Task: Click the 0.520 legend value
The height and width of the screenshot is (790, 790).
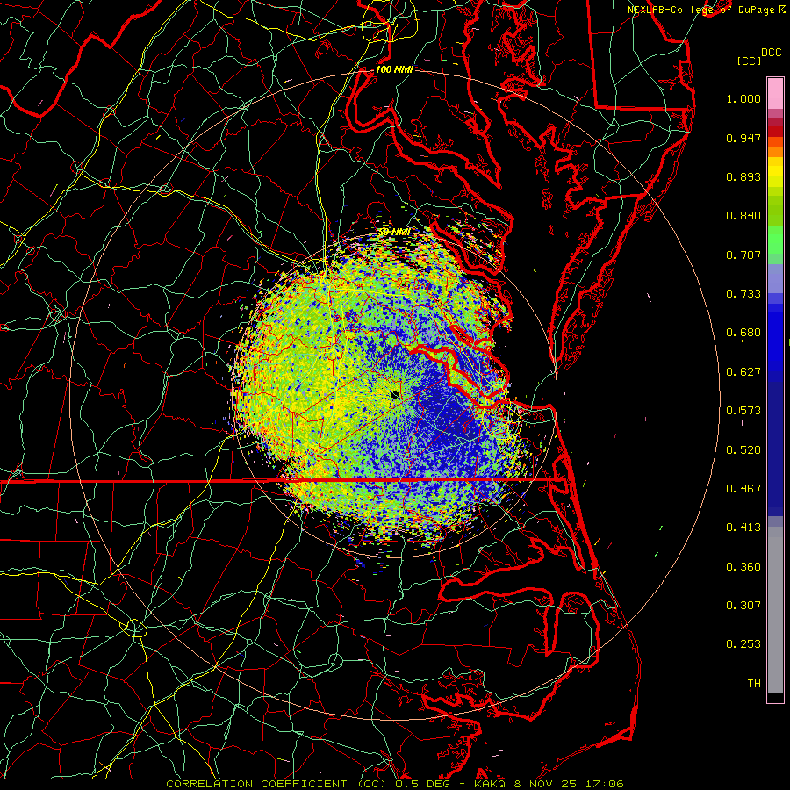Action: tap(743, 450)
